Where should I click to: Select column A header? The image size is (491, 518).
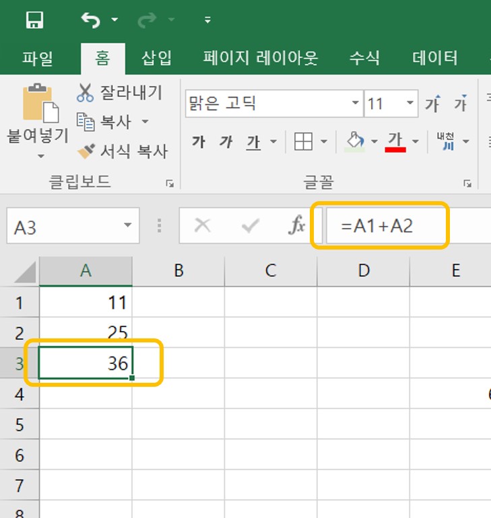click(x=86, y=271)
